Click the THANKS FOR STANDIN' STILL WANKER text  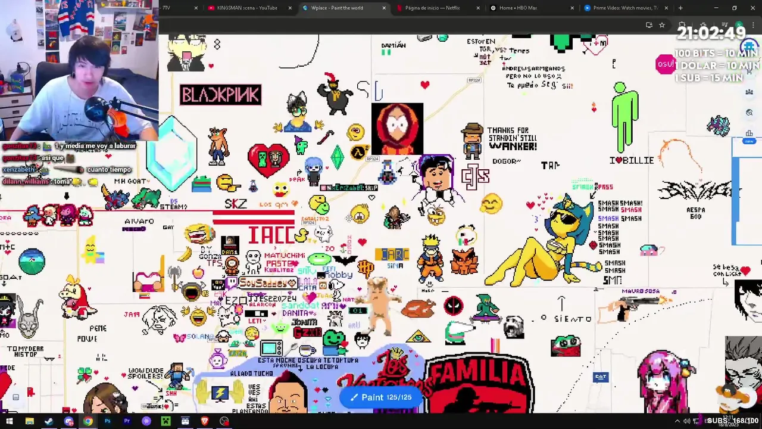coord(512,138)
